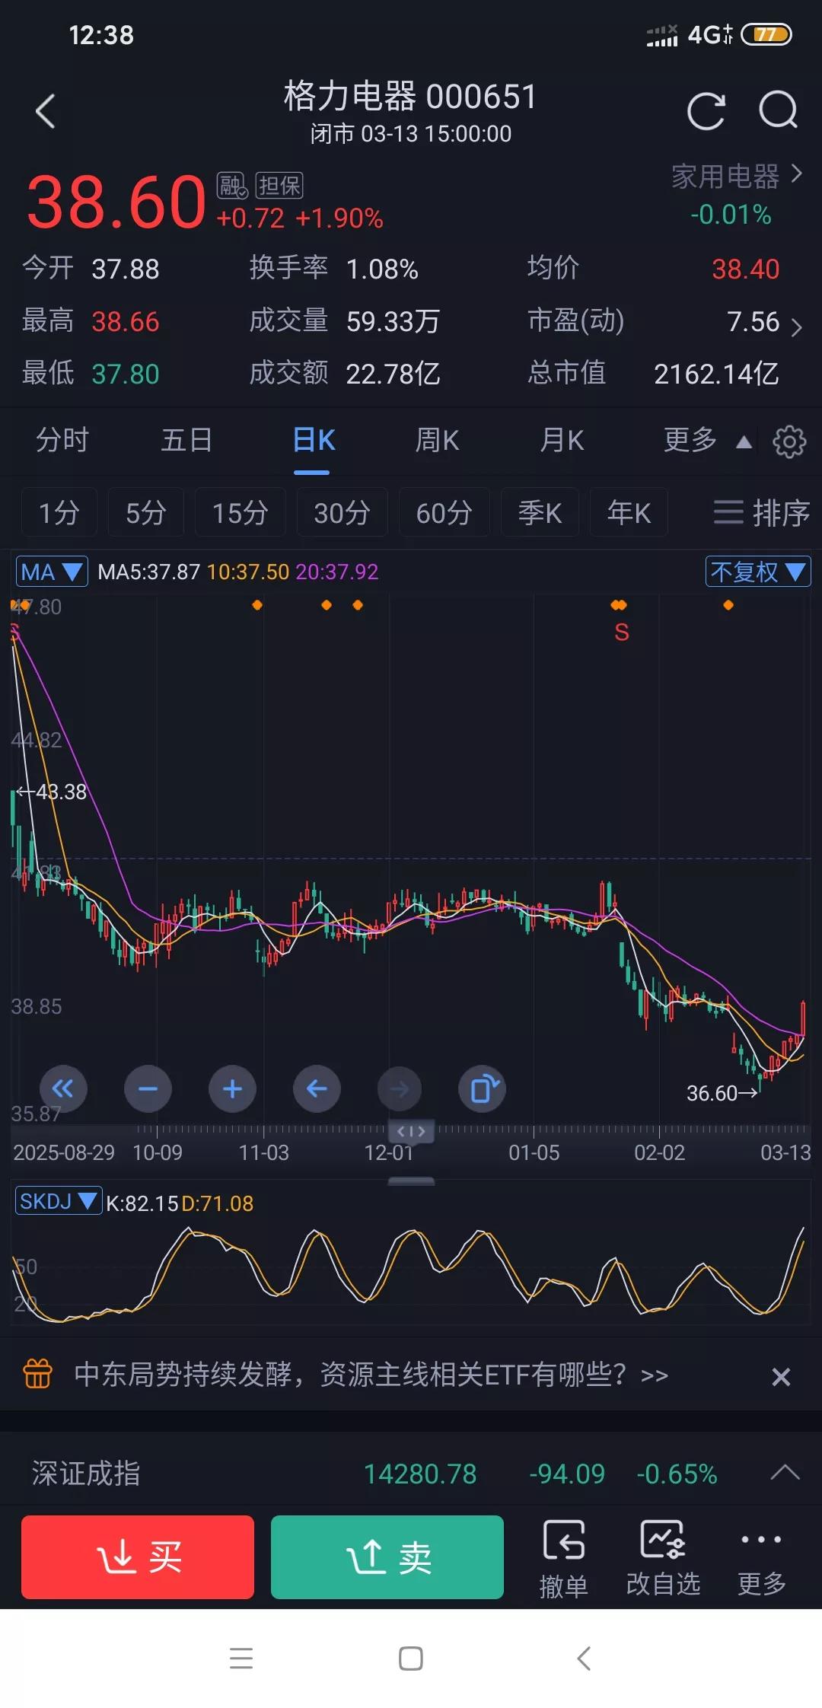Switch to 分时 intraday tab
The width and height of the screenshot is (822, 1708).
(x=62, y=440)
